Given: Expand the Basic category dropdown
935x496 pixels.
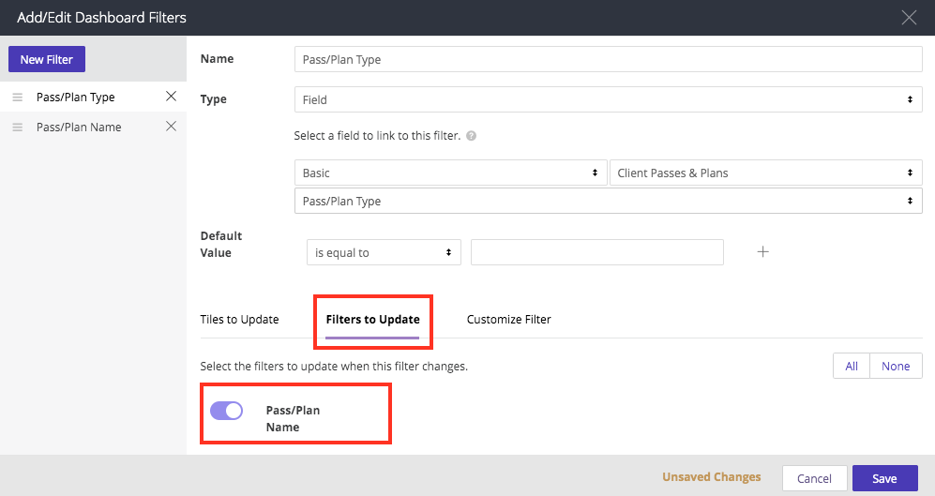Looking at the screenshot, I should coord(450,173).
